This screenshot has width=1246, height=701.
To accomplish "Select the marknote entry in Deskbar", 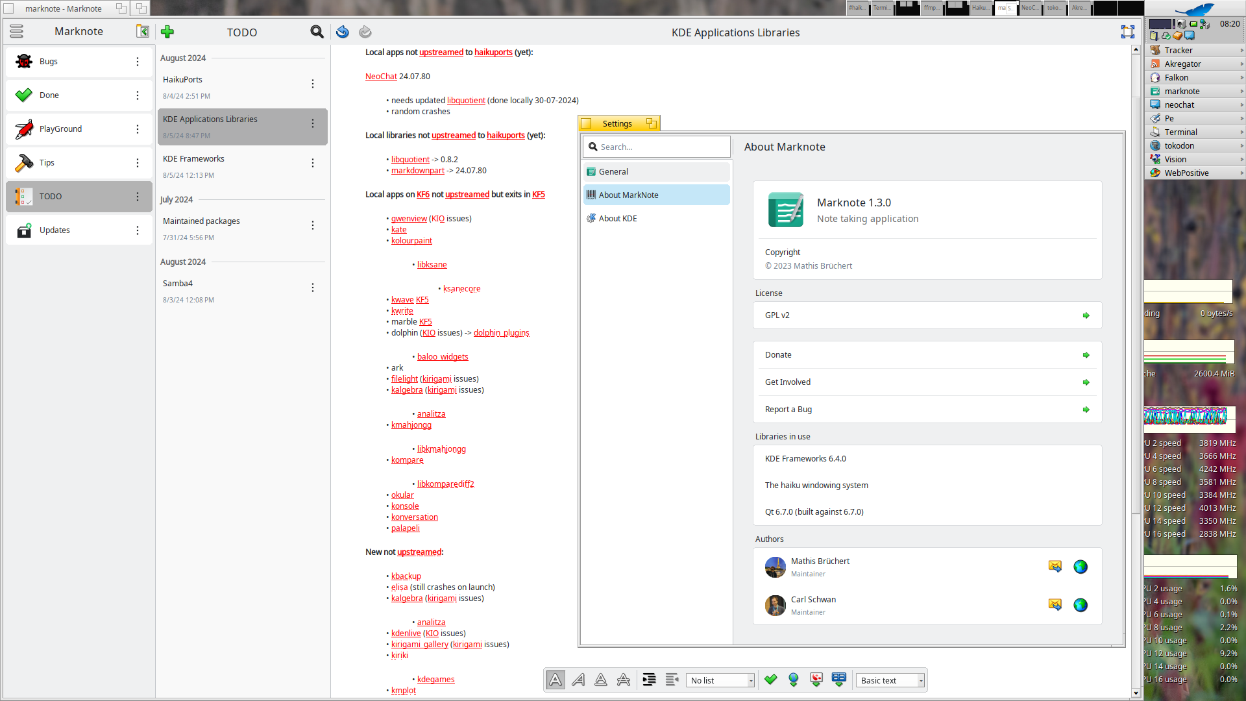I will tap(1194, 91).
